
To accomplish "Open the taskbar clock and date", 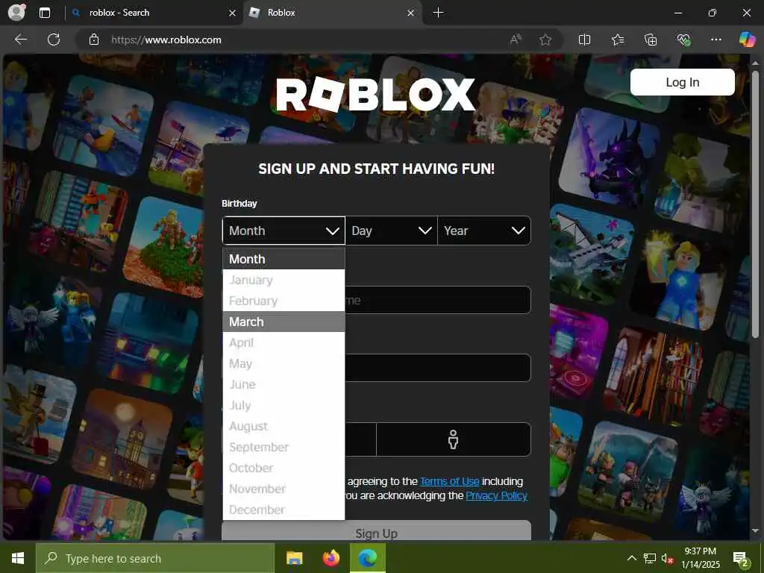I will coord(700,558).
